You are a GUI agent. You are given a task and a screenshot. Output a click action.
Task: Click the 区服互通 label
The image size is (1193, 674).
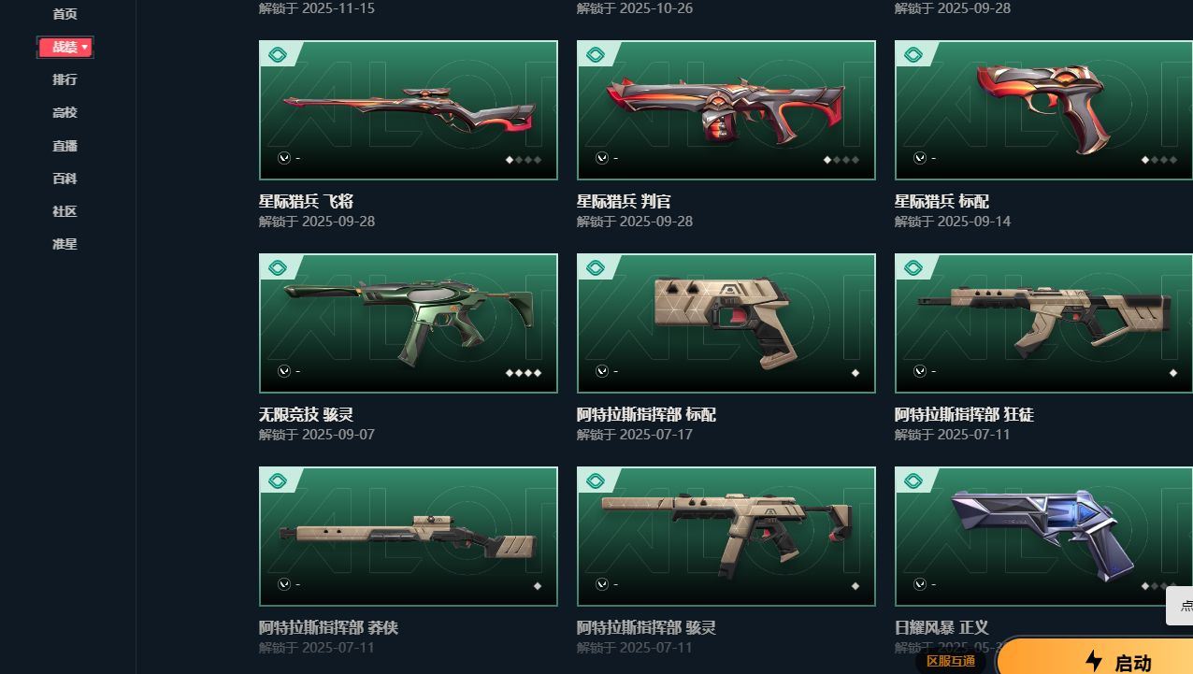(951, 661)
